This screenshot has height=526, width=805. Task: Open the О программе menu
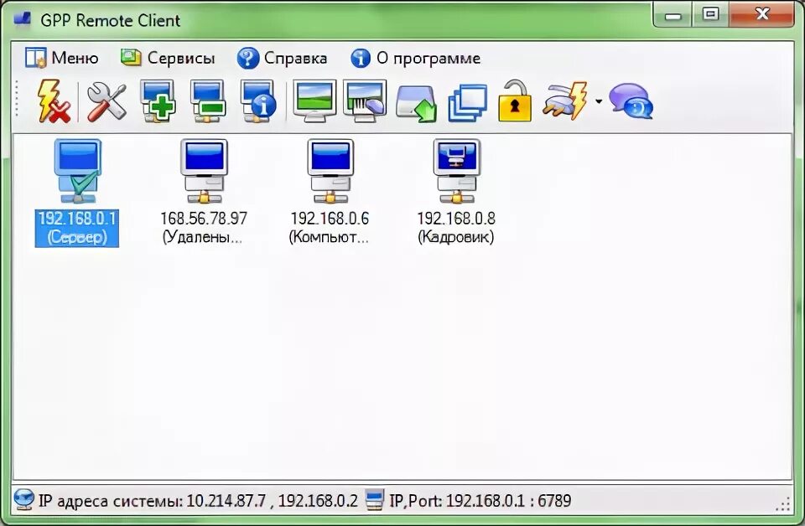click(415, 58)
